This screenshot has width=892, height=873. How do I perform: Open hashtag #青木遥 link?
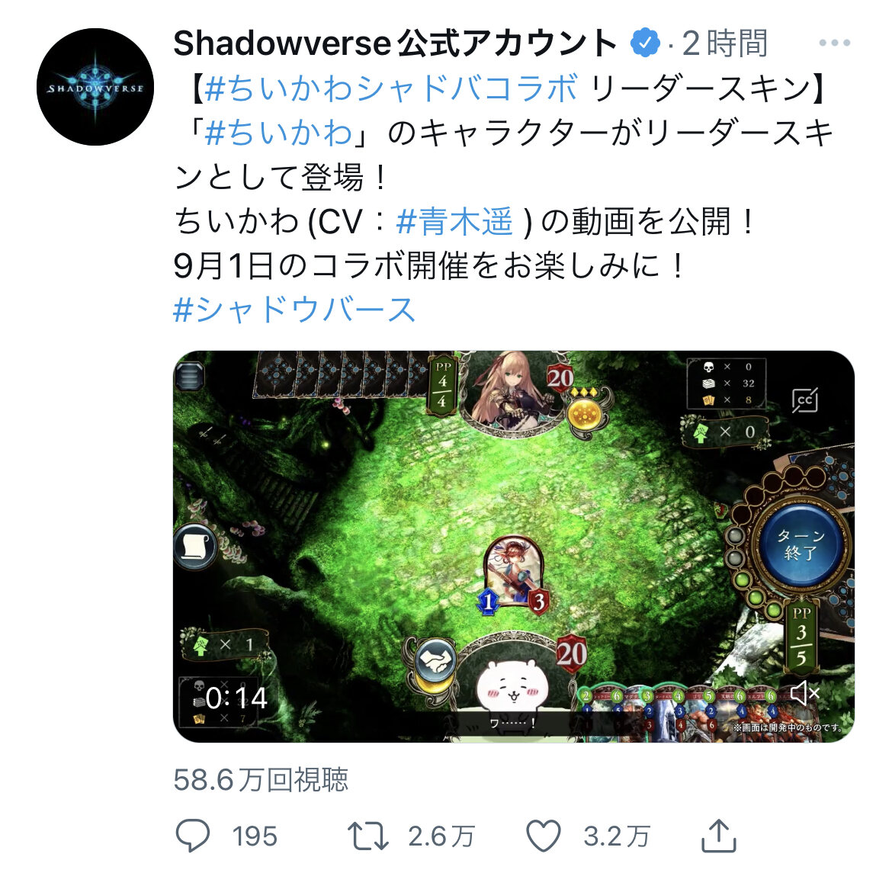454,221
